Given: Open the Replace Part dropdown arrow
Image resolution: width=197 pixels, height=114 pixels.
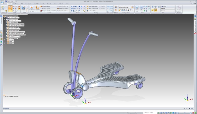Looking at the screenshot, I should pyautogui.click(x=96, y=11).
